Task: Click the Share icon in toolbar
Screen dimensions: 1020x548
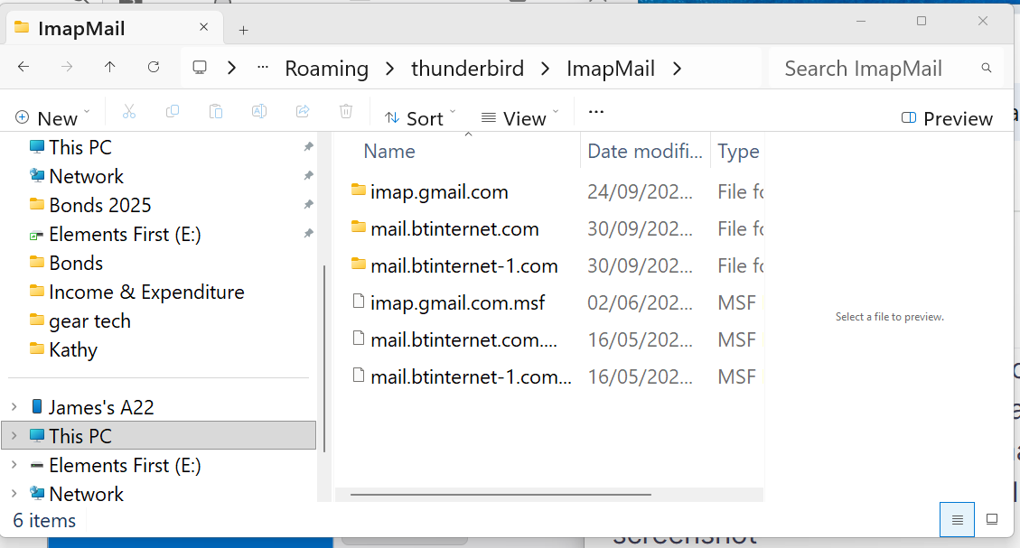Action: click(x=303, y=112)
